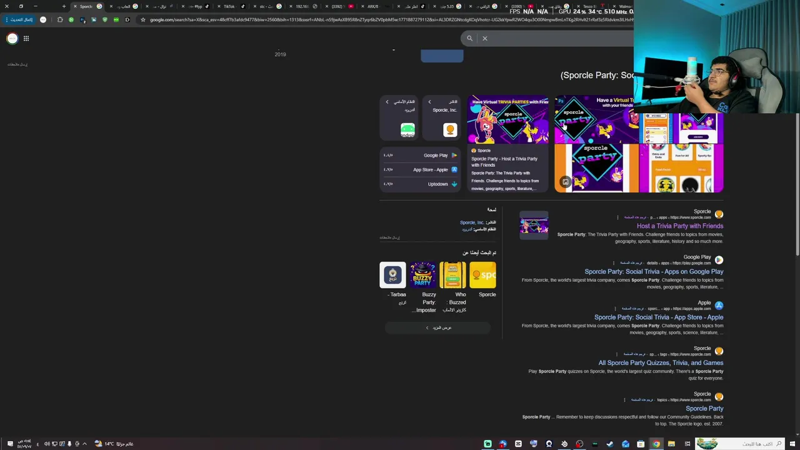This screenshot has width=800, height=450.
Task: Click the taskbar volume speaker icon
Action: click(47, 444)
